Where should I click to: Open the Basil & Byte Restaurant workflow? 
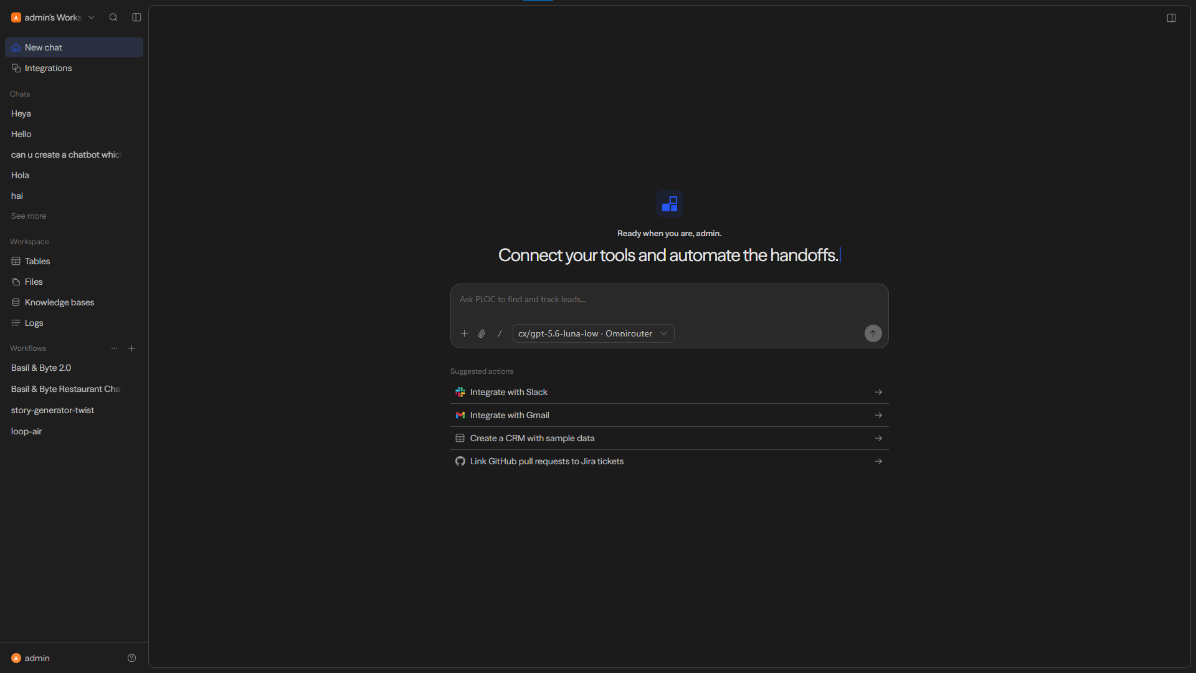click(74, 389)
